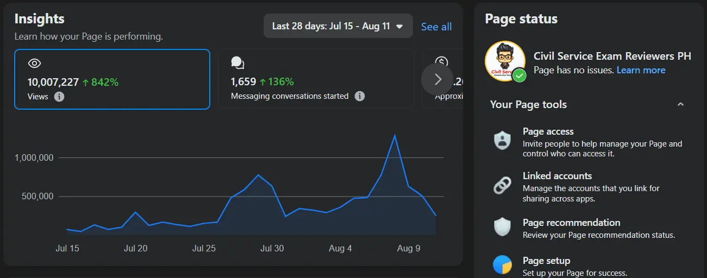This screenshot has width=707, height=278.
Task: Click the See all insights link
Action: point(436,27)
